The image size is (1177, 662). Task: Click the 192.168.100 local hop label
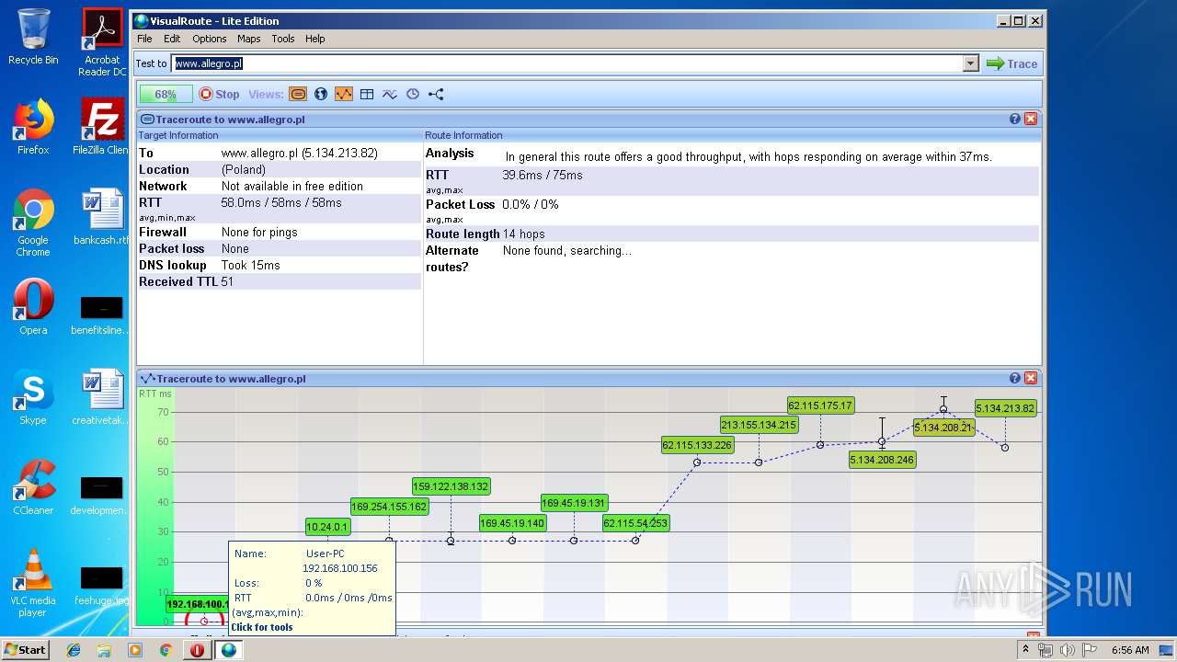pyautogui.click(x=197, y=605)
